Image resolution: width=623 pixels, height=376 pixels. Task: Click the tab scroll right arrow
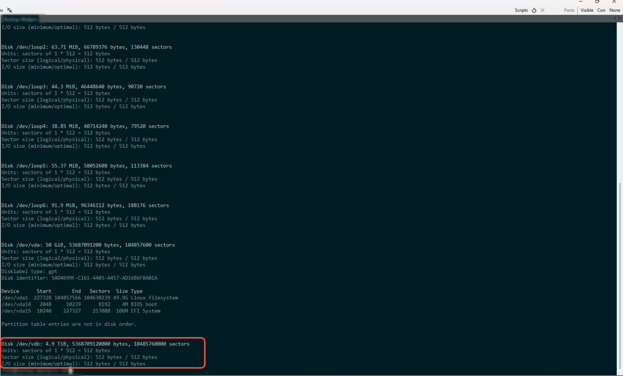pyautogui.click(x=620, y=19)
